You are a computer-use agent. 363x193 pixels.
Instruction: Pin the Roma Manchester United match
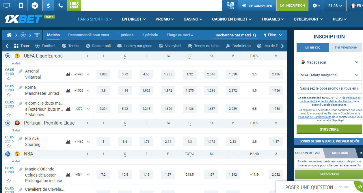point(21,87)
